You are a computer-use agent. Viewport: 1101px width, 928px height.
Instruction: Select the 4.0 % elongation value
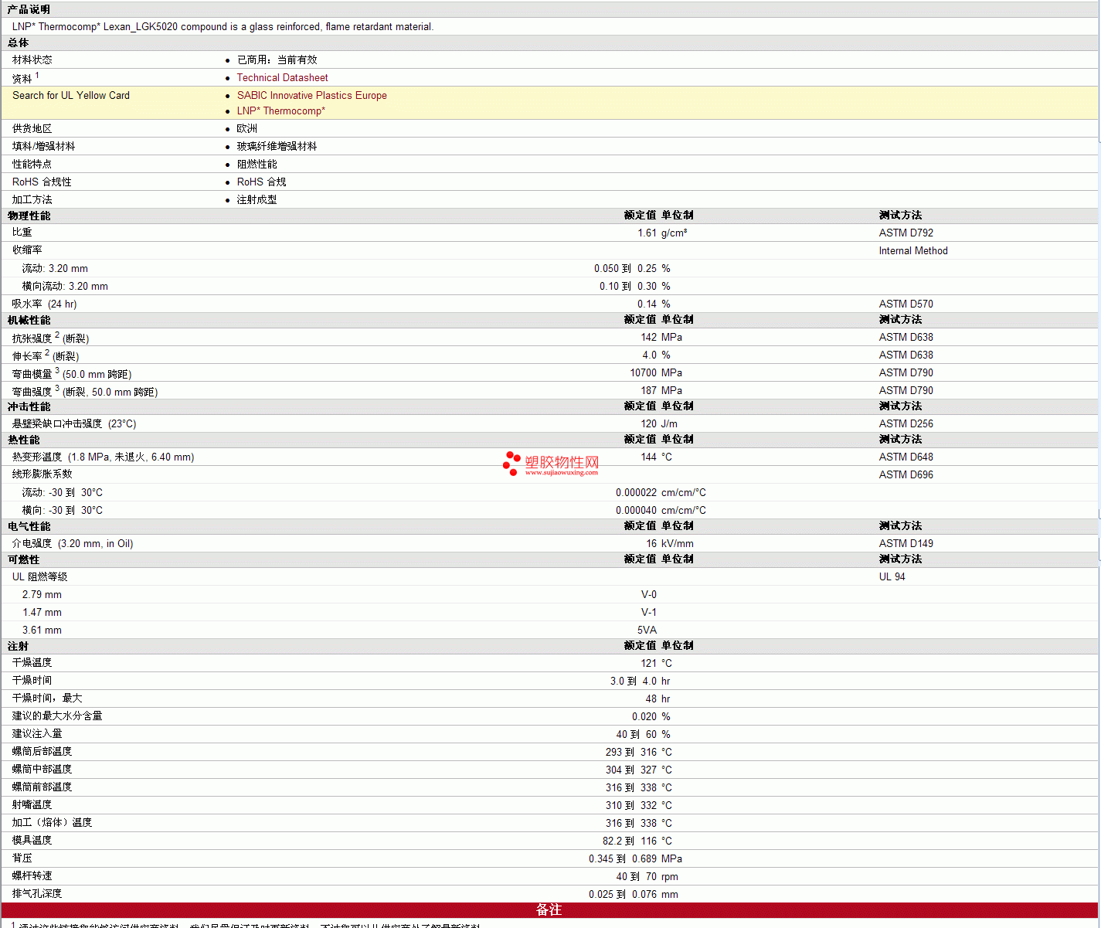[x=657, y=355]
